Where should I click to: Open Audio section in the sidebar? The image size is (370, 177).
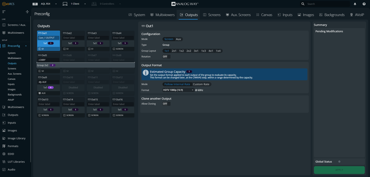point(12,169)
